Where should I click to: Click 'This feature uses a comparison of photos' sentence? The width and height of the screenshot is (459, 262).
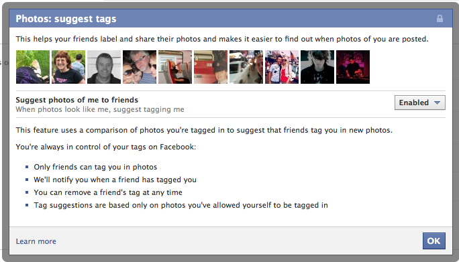pyautogui.click(x=204, y=130)
